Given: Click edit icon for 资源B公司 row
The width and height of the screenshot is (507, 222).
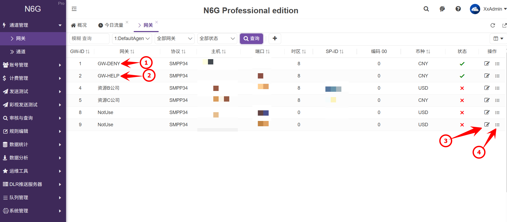Looking at the screenshot, I should tap(487, 88).
